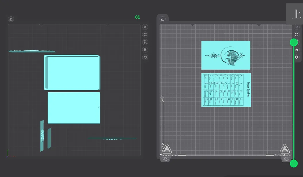
Task: Toggle the lock on the right plate
Action: [x=296, y=50]
